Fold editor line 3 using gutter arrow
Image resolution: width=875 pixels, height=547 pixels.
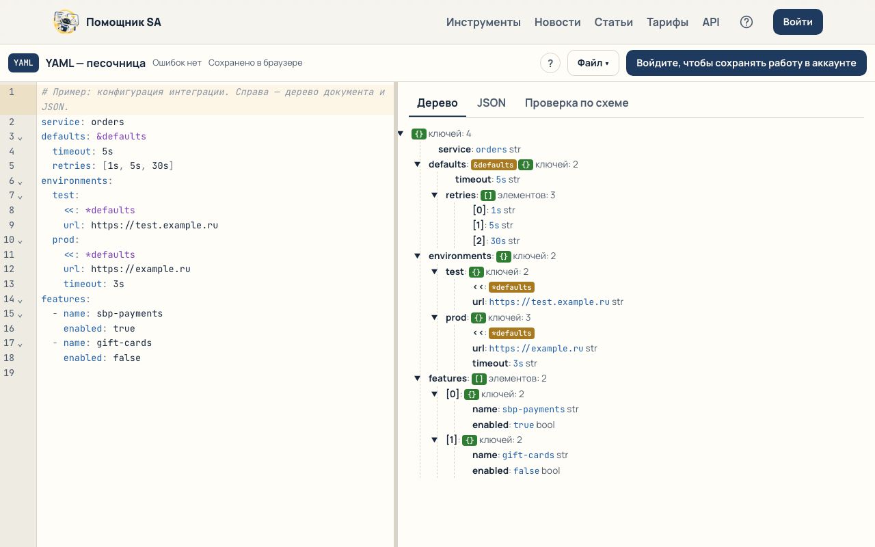(x=21, y=137)
